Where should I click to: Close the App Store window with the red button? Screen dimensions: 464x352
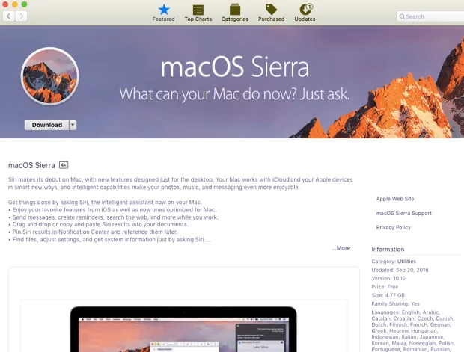click(x=6, y=4)
